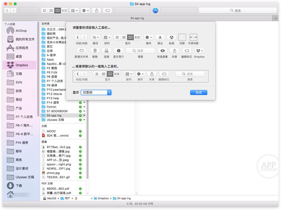Viewport: 281px width, 210px height.
Task: Expand the Python folder disclosure arrow
Action: coord(84,107)
